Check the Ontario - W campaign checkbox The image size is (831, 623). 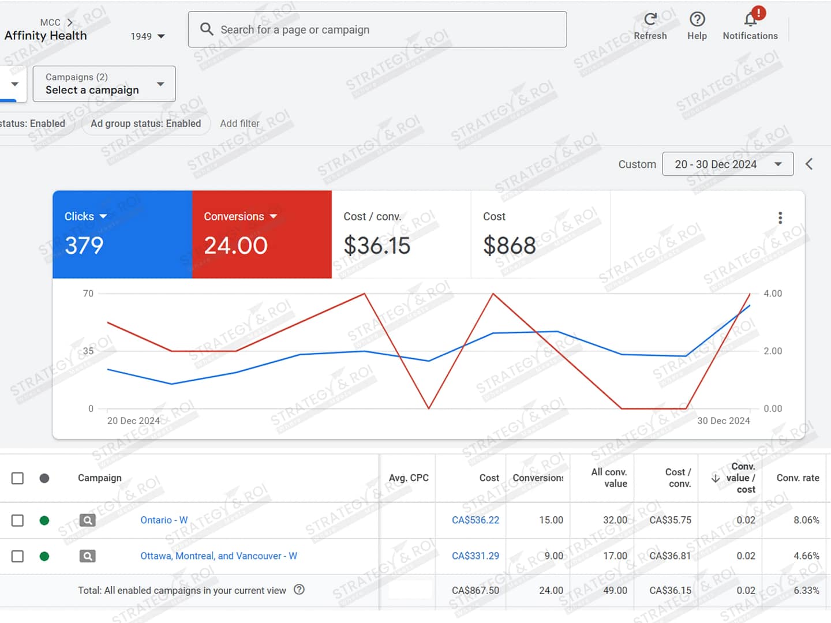pos(18,520)
